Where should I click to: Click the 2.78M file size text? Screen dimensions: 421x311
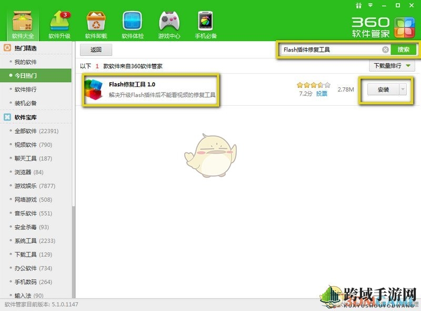click(346, 89)
